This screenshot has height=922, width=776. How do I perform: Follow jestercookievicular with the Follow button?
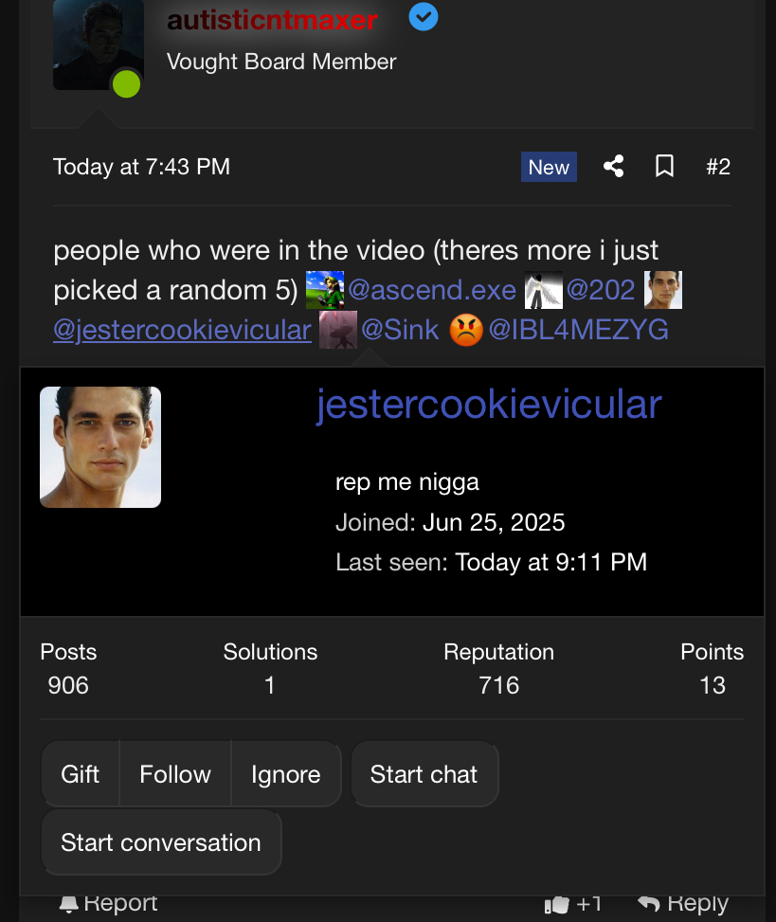[175, 774]
